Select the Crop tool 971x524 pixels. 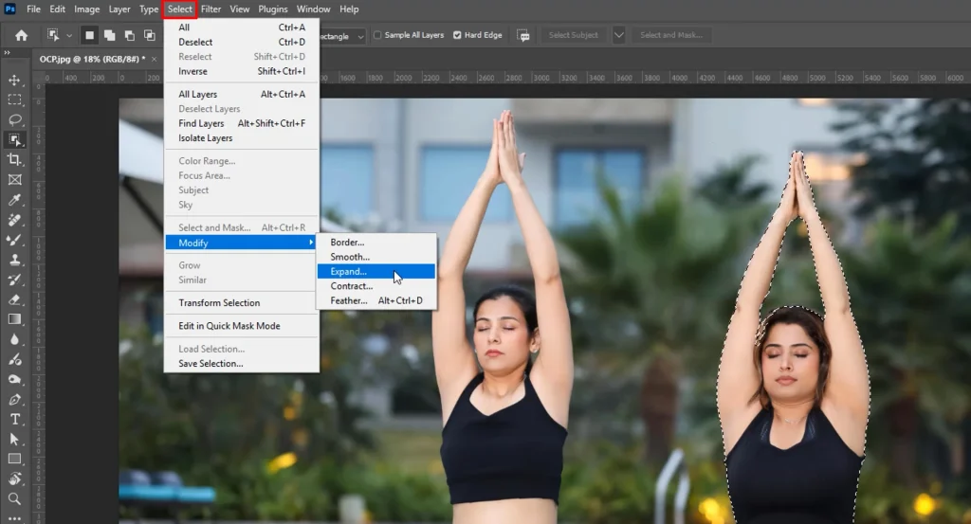tap(14, 159)
